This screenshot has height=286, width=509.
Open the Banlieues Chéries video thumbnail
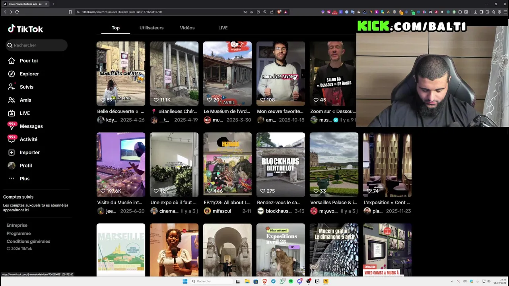(x=121, y=73)
